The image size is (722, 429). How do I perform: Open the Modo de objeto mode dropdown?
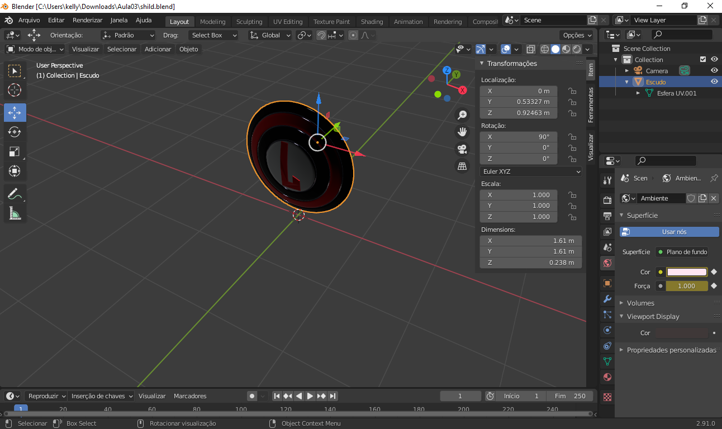[36, 49]
